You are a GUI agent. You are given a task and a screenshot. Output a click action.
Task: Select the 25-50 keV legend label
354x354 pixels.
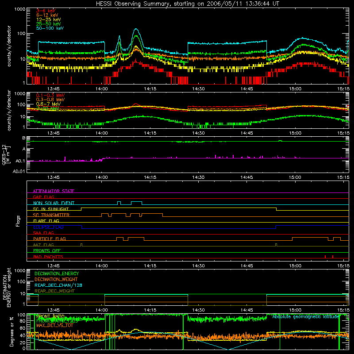(49, 24)
